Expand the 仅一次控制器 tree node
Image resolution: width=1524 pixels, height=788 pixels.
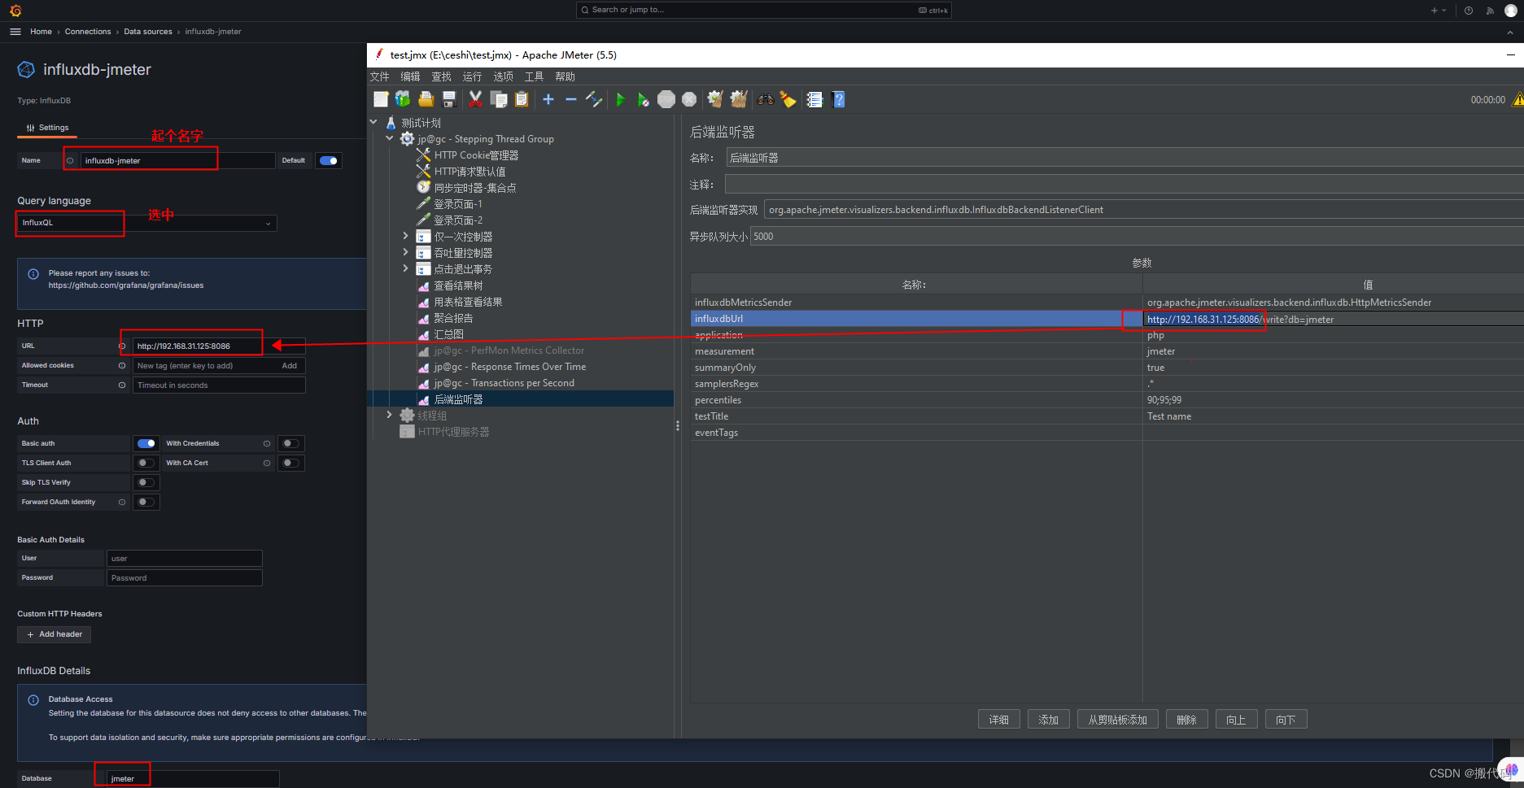[x=405, y=237]
